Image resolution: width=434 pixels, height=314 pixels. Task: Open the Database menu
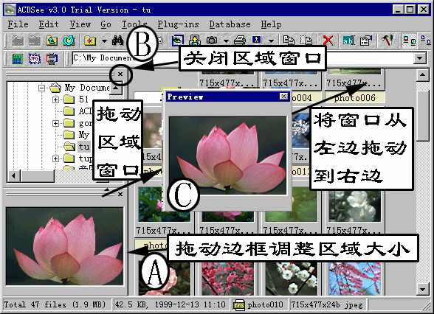coord(230,24)
